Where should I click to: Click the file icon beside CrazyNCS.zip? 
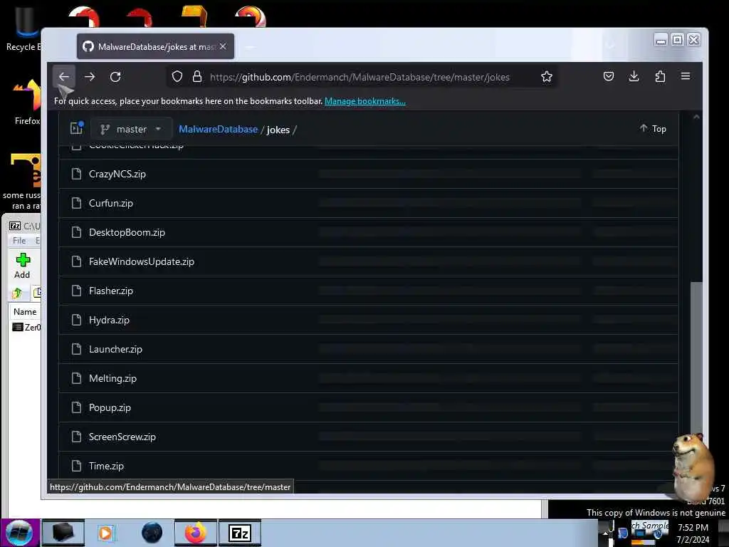77,174
